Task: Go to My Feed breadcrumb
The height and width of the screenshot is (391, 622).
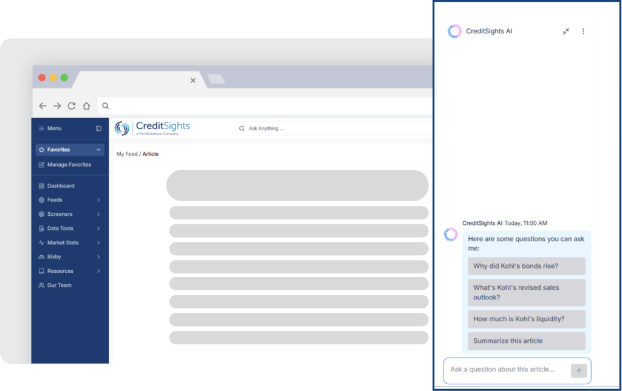Action: [127, 154]
